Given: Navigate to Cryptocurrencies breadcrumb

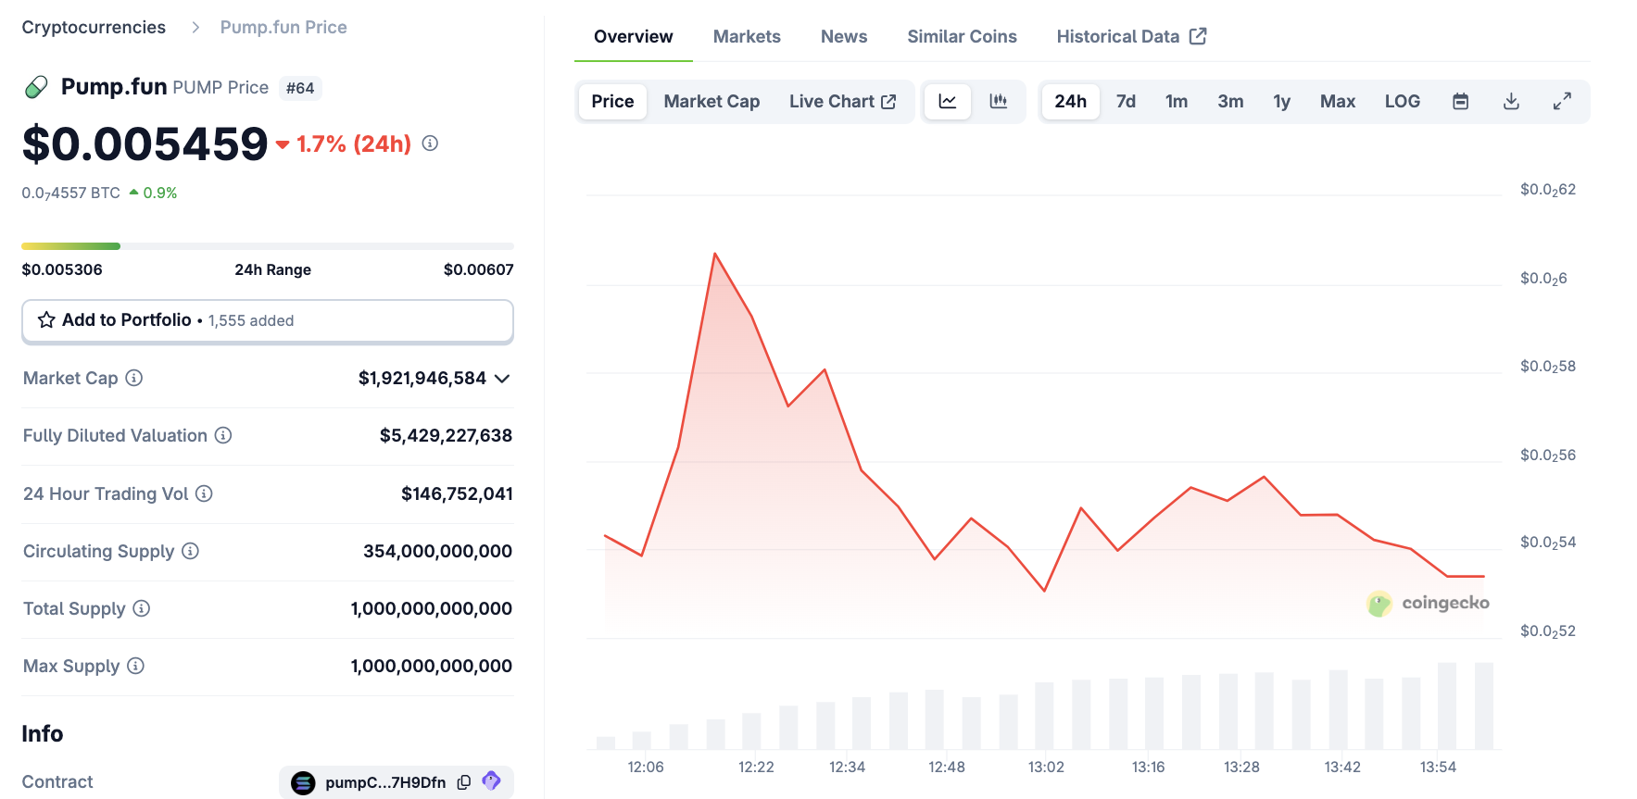Looking at the screenshot, I should pos(94,28).
